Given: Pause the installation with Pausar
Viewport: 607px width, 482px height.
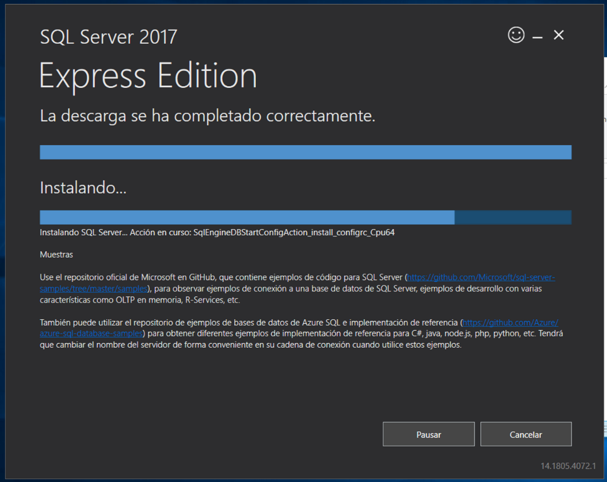Looking at the screenshot, I should tap(428, 434).
